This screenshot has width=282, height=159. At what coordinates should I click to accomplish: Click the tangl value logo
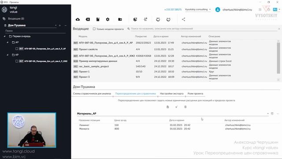[x=10, y=10]
